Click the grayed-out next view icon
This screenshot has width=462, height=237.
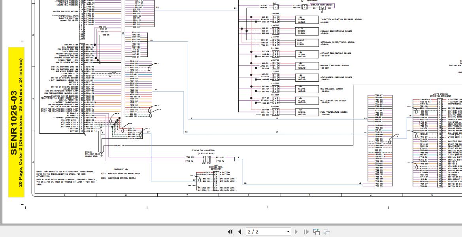point(326,231)
